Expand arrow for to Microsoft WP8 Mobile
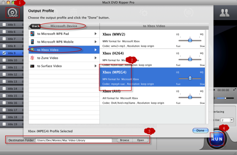This screenshot has height=155, width=237. (x=96, y=42)
